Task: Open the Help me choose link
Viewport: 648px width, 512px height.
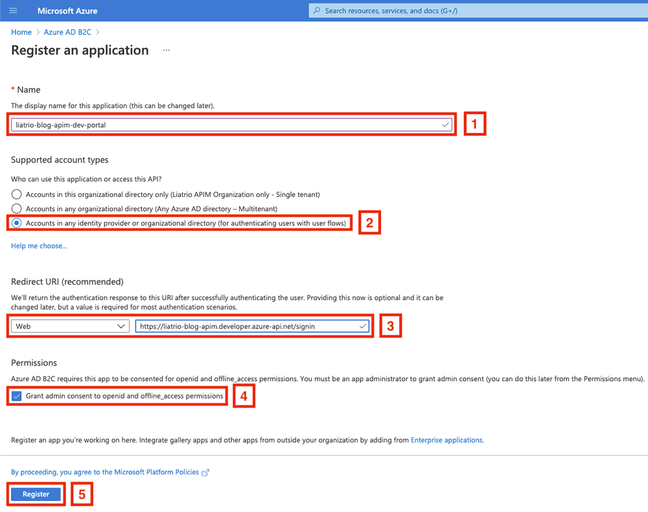Action: point(39,246)
